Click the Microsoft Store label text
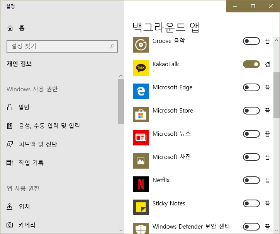The width and height of the screenshot is (280, 234). [x=173, y=111]
